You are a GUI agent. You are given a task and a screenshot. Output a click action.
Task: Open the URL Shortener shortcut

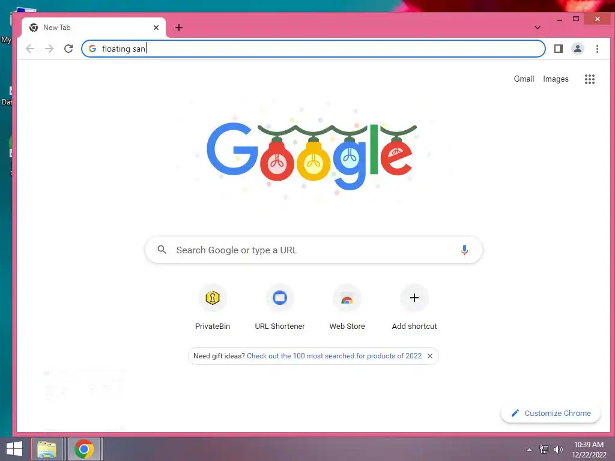[x=280, y=308]
